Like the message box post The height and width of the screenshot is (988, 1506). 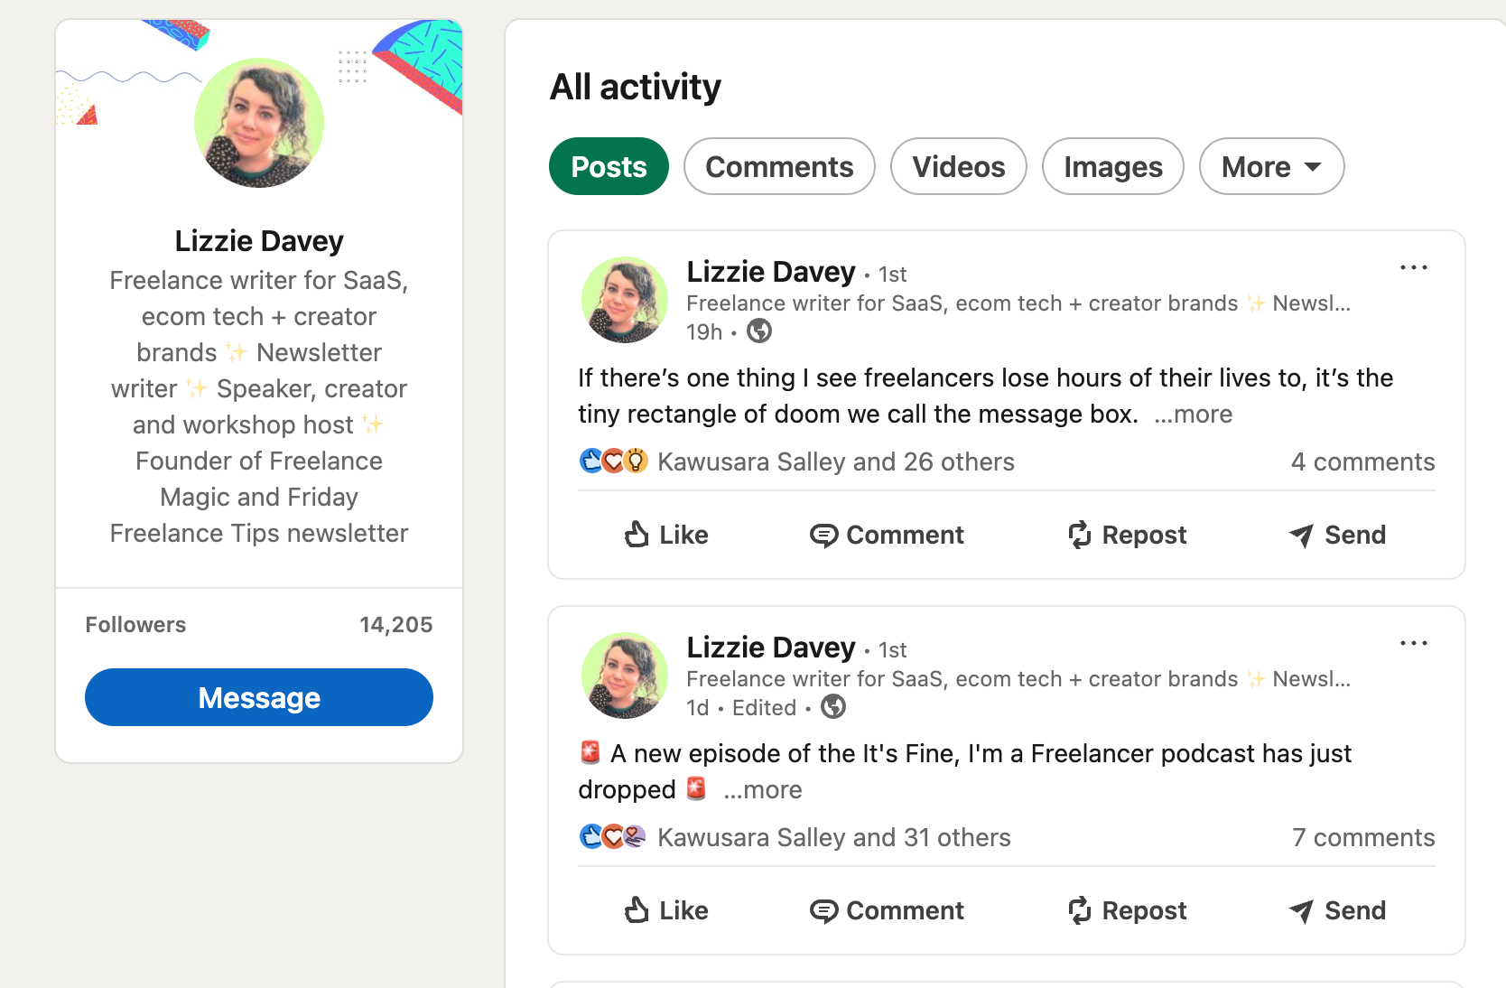tap(666, 535)
